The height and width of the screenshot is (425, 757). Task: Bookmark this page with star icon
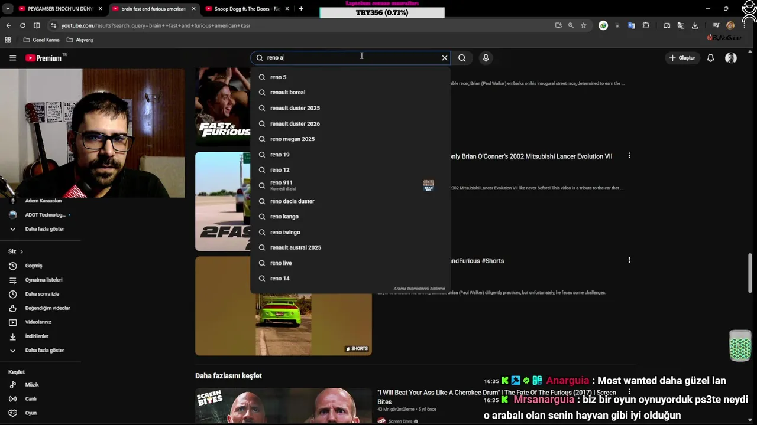(x=584, y=25)
